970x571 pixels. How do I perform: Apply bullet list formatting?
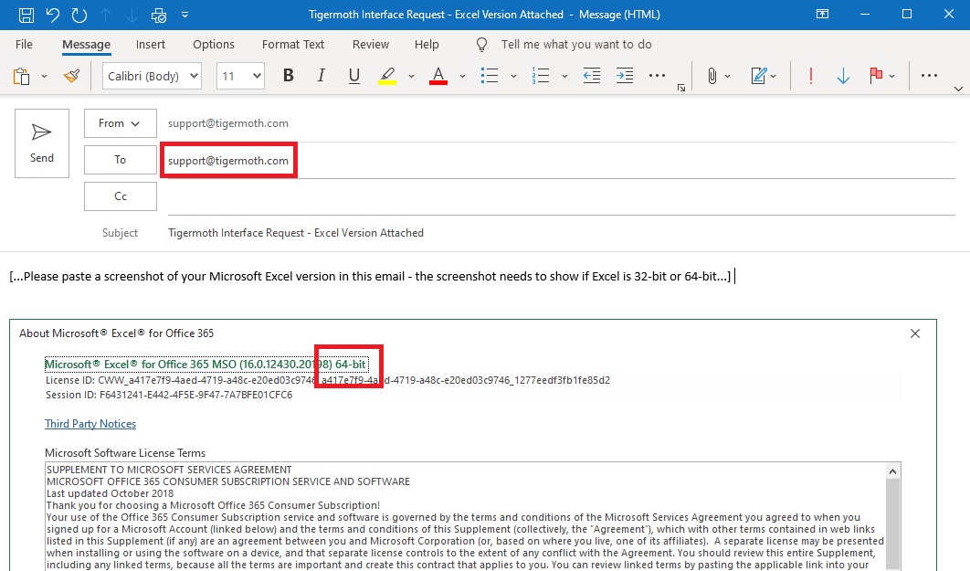click(490, 76)
